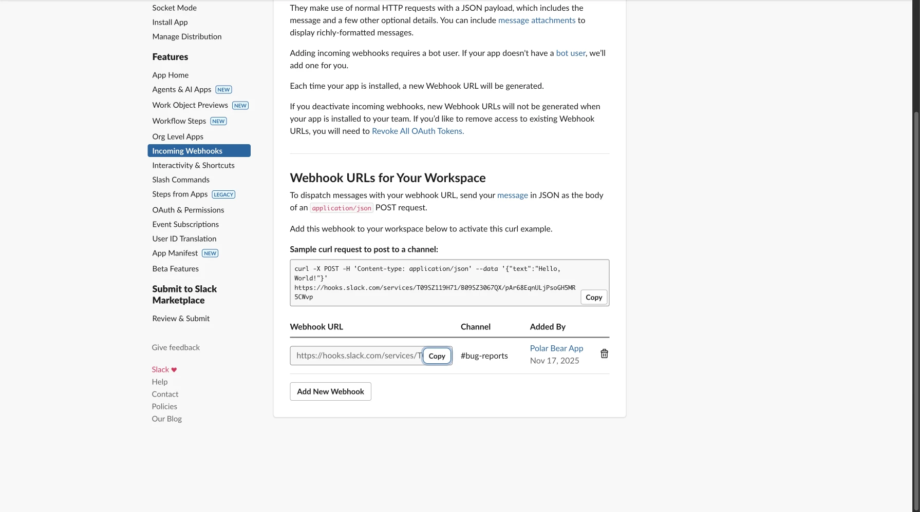This screenshot has width=920, height=512.
Task: Click Give feedback link
Action: click(176, 347)
